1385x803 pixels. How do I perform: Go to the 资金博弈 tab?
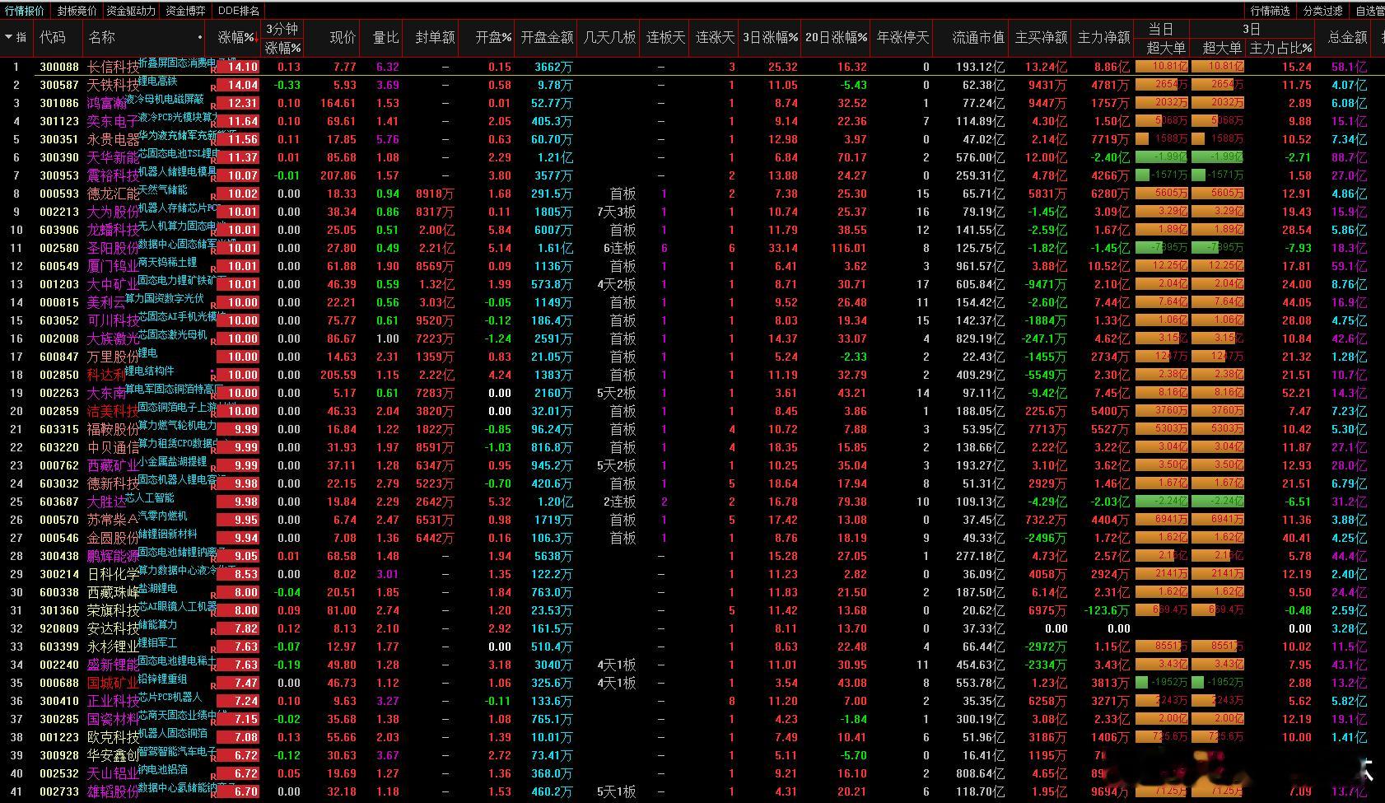(185, 11)
